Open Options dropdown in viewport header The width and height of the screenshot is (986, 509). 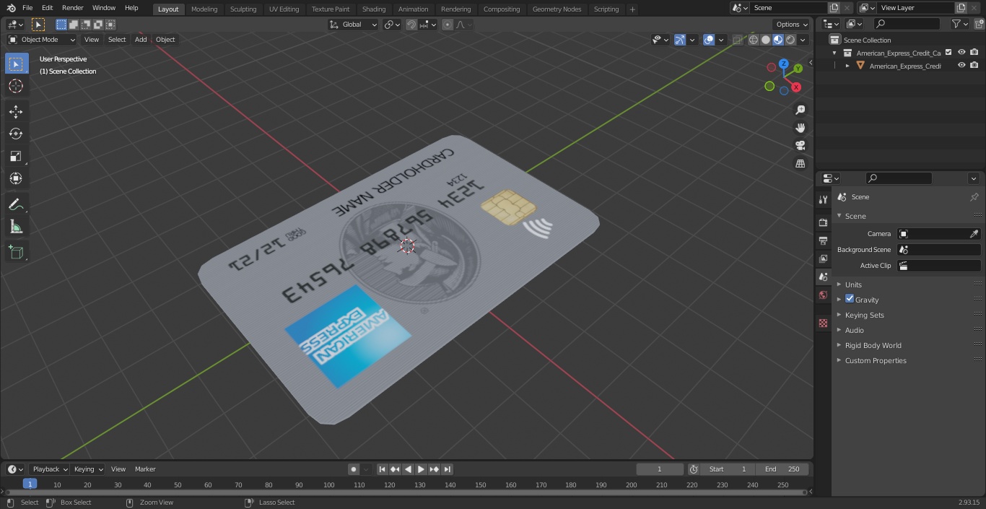[x=793, y=25]
